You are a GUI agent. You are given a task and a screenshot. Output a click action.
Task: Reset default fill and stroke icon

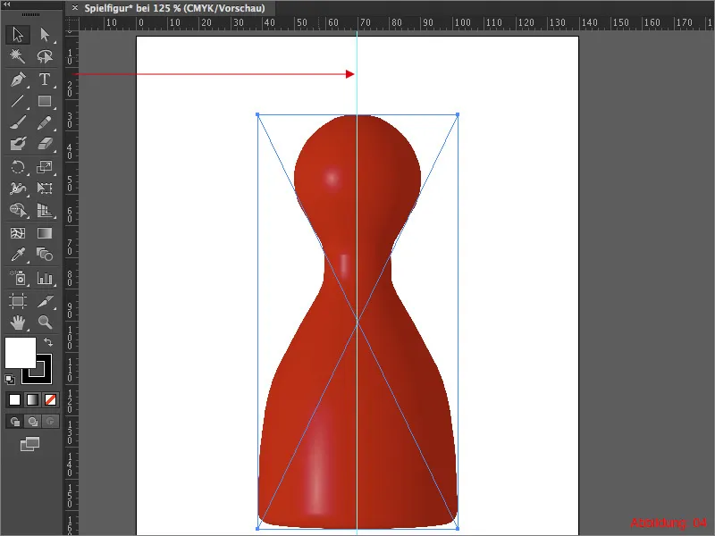point(10,379)
